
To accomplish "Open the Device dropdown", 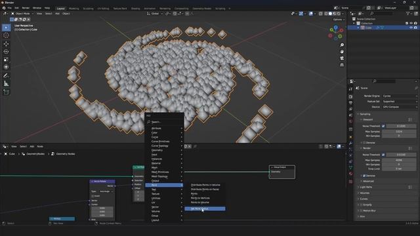I will tap(400, 107).
